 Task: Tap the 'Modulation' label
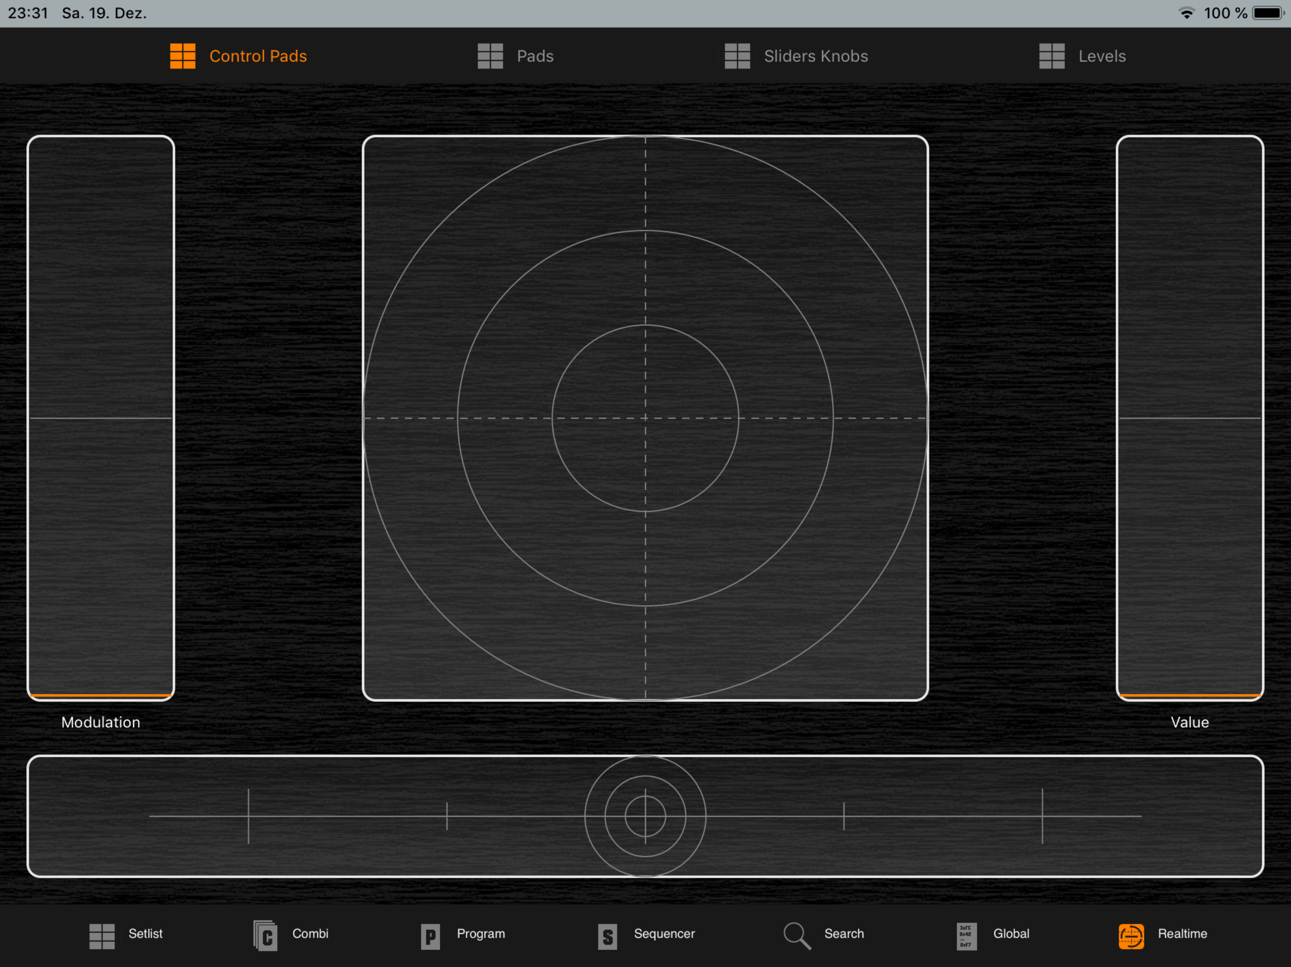pyautogui.click(x=101, y=722)
